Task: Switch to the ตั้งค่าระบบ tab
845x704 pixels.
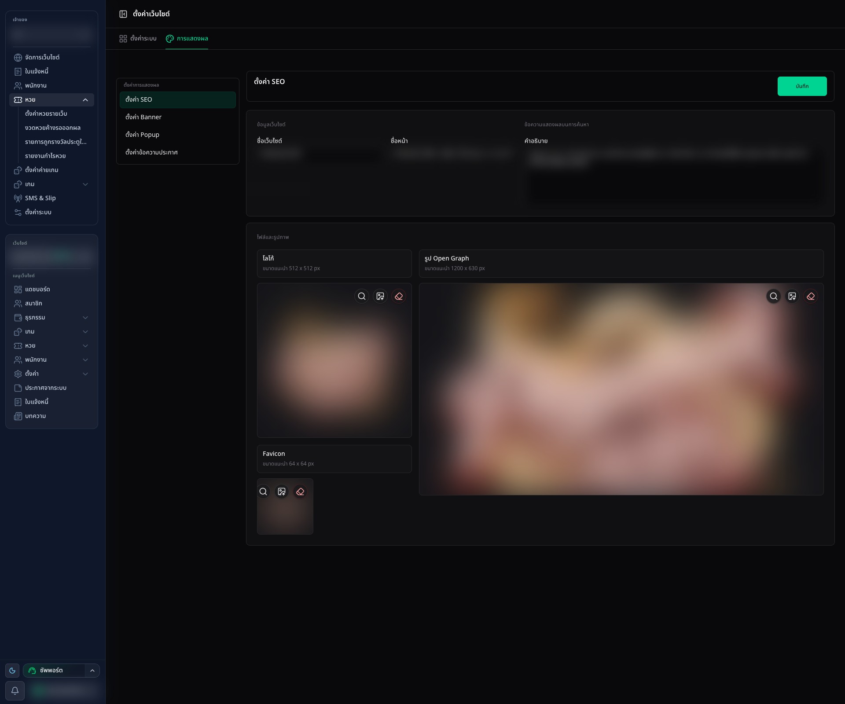Action: [x=138, y=39]
